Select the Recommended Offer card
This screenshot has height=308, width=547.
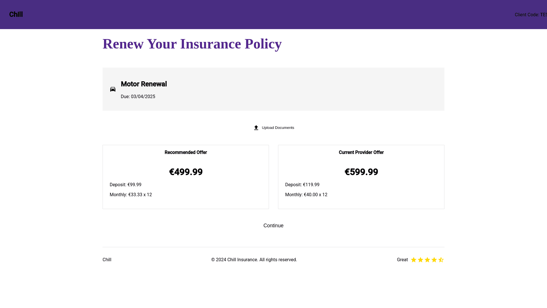(x=186, y=177)
